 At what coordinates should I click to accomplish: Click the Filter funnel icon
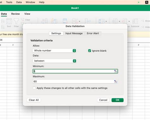pyautogui.click(x=16, y=21)
